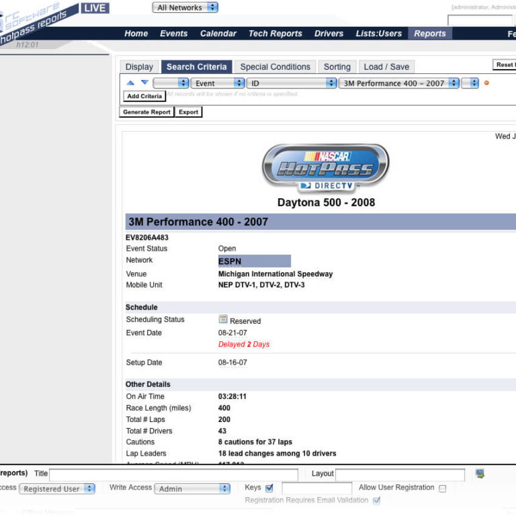
Task: Open Lists:Users in navigation bar
Action: coord(379,34)
